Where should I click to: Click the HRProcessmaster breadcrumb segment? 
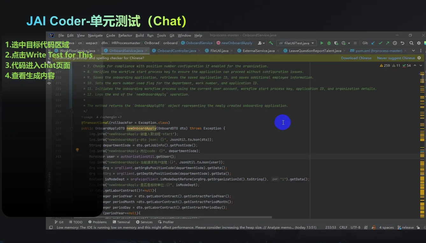pos(126,43)
